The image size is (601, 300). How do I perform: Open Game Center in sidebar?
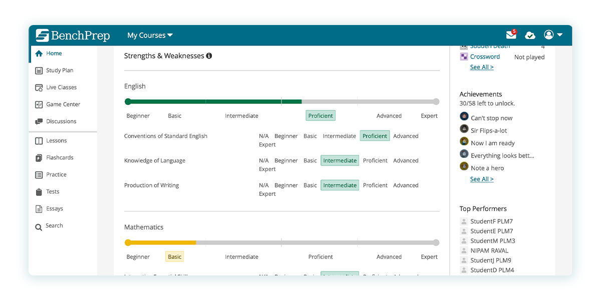click(63, 104)
